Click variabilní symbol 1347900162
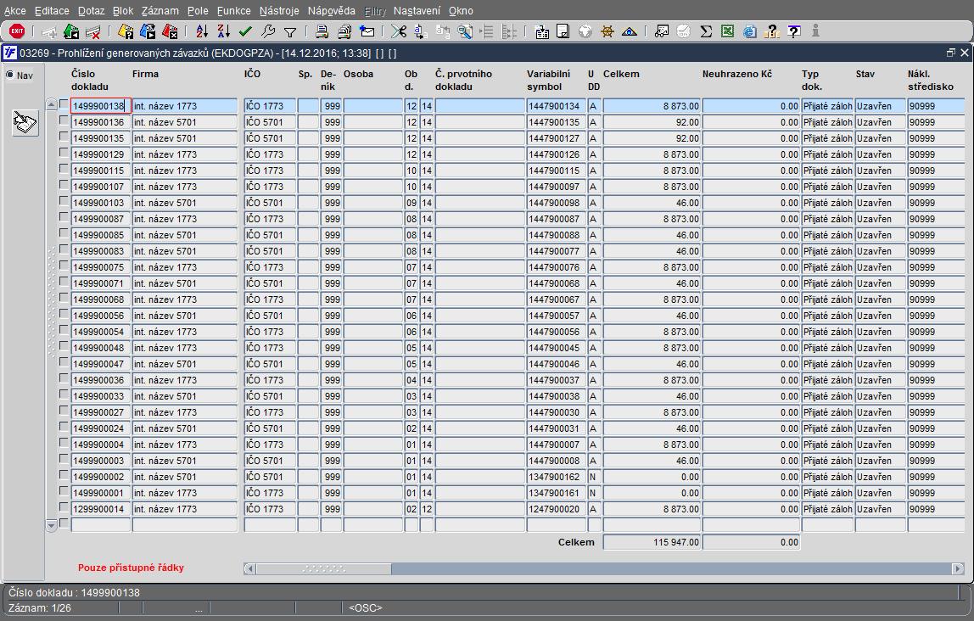Screen dimensions: 974x621 click(556, 477)
